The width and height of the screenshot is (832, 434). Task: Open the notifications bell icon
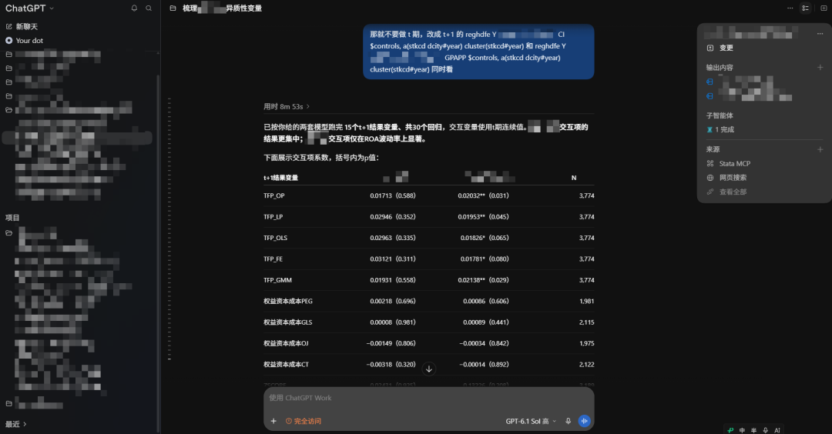(x=134, y=8)
